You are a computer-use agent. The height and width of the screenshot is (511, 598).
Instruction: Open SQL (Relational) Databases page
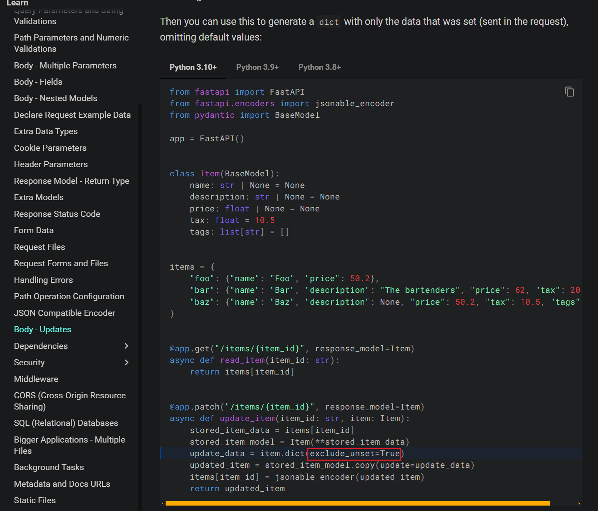click(66, 423)
